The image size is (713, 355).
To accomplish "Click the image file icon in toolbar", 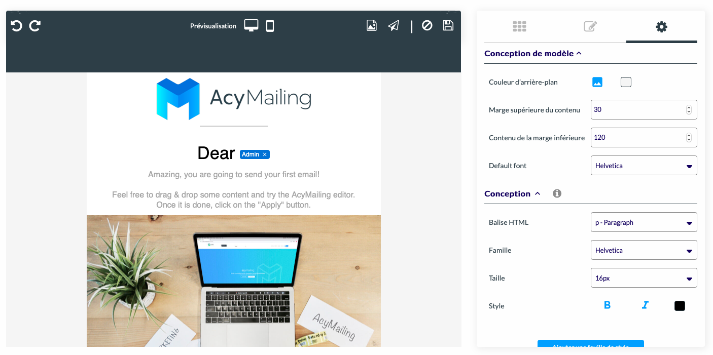I will click(x=372, y=25).
